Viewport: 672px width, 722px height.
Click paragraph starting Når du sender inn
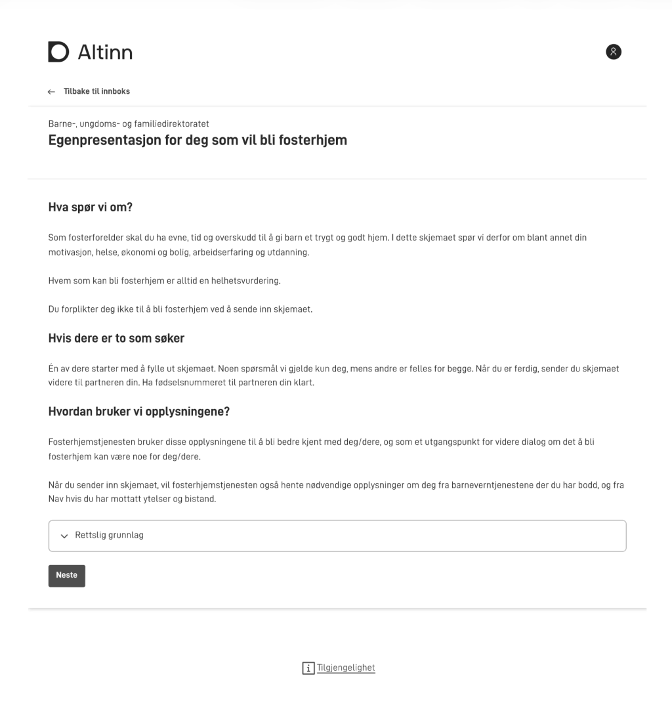point(335,492)
